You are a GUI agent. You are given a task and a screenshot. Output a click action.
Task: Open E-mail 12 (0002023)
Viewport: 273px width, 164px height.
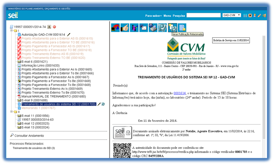(35, 123)
